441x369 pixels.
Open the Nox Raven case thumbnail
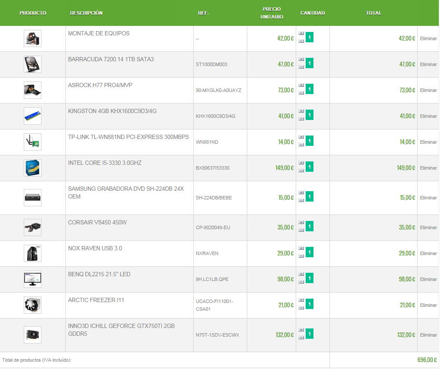(x=32, y=253)
